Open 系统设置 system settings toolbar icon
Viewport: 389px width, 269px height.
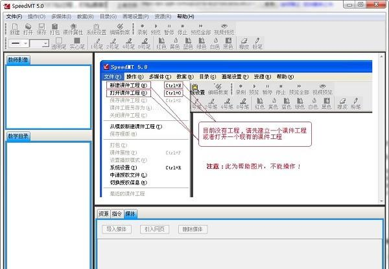coord(97,29)
